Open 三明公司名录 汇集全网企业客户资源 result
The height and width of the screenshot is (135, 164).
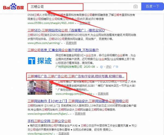coord(63,50)
